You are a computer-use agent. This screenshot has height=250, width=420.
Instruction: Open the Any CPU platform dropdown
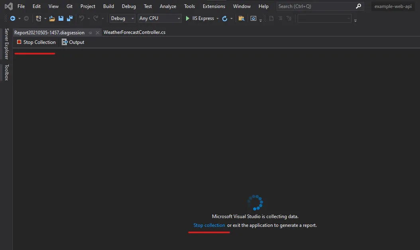point(160,18)
